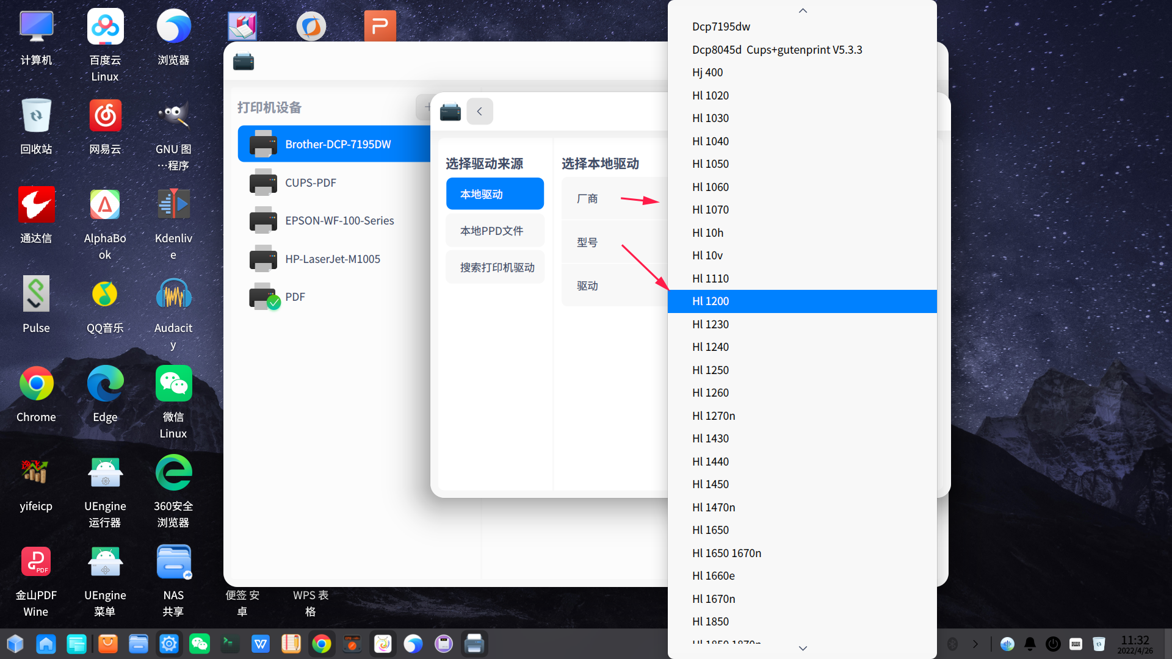The width and height of the screenshot is (1172, 659).
Task: Choose Dcp8045d Cups+gutenprint V5.3.3 entry
Action: pyautogui.click(x=777, y=49)
